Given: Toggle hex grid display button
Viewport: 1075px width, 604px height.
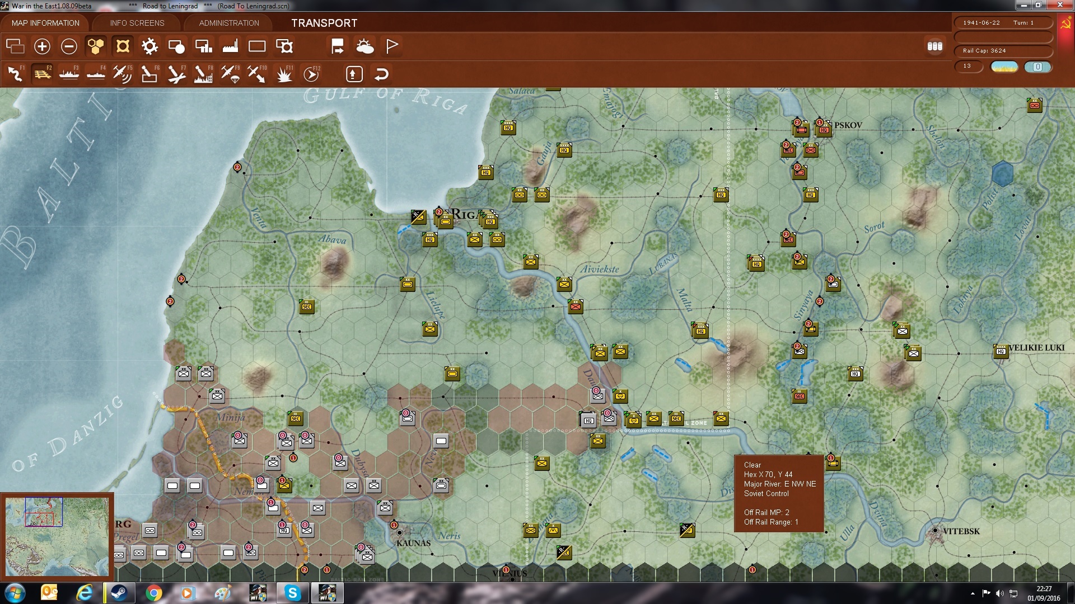Looking at the screenshot, I should pyautogui.click(x=96, y=46).
